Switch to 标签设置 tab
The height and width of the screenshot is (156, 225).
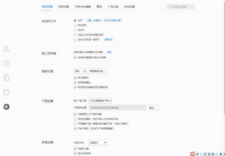tap(64, 7)
